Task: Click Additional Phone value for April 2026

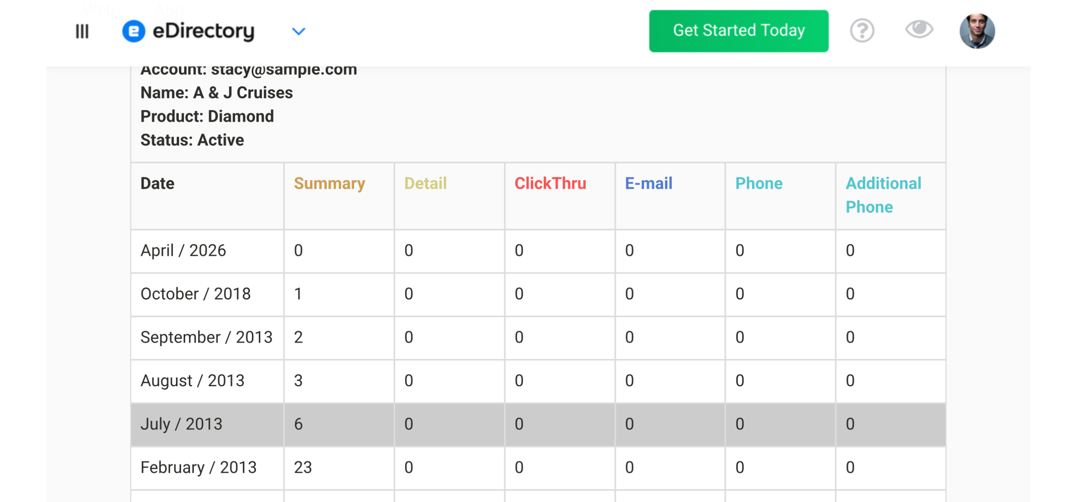Action: pyautogui.click(x=850, y=251)
